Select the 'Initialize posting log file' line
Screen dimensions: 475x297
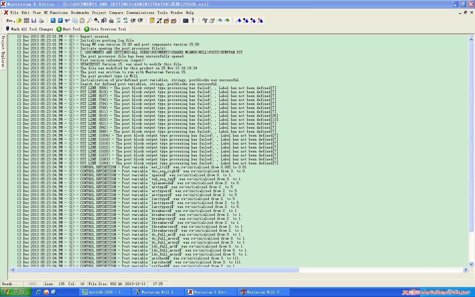[x=76, y=40]
